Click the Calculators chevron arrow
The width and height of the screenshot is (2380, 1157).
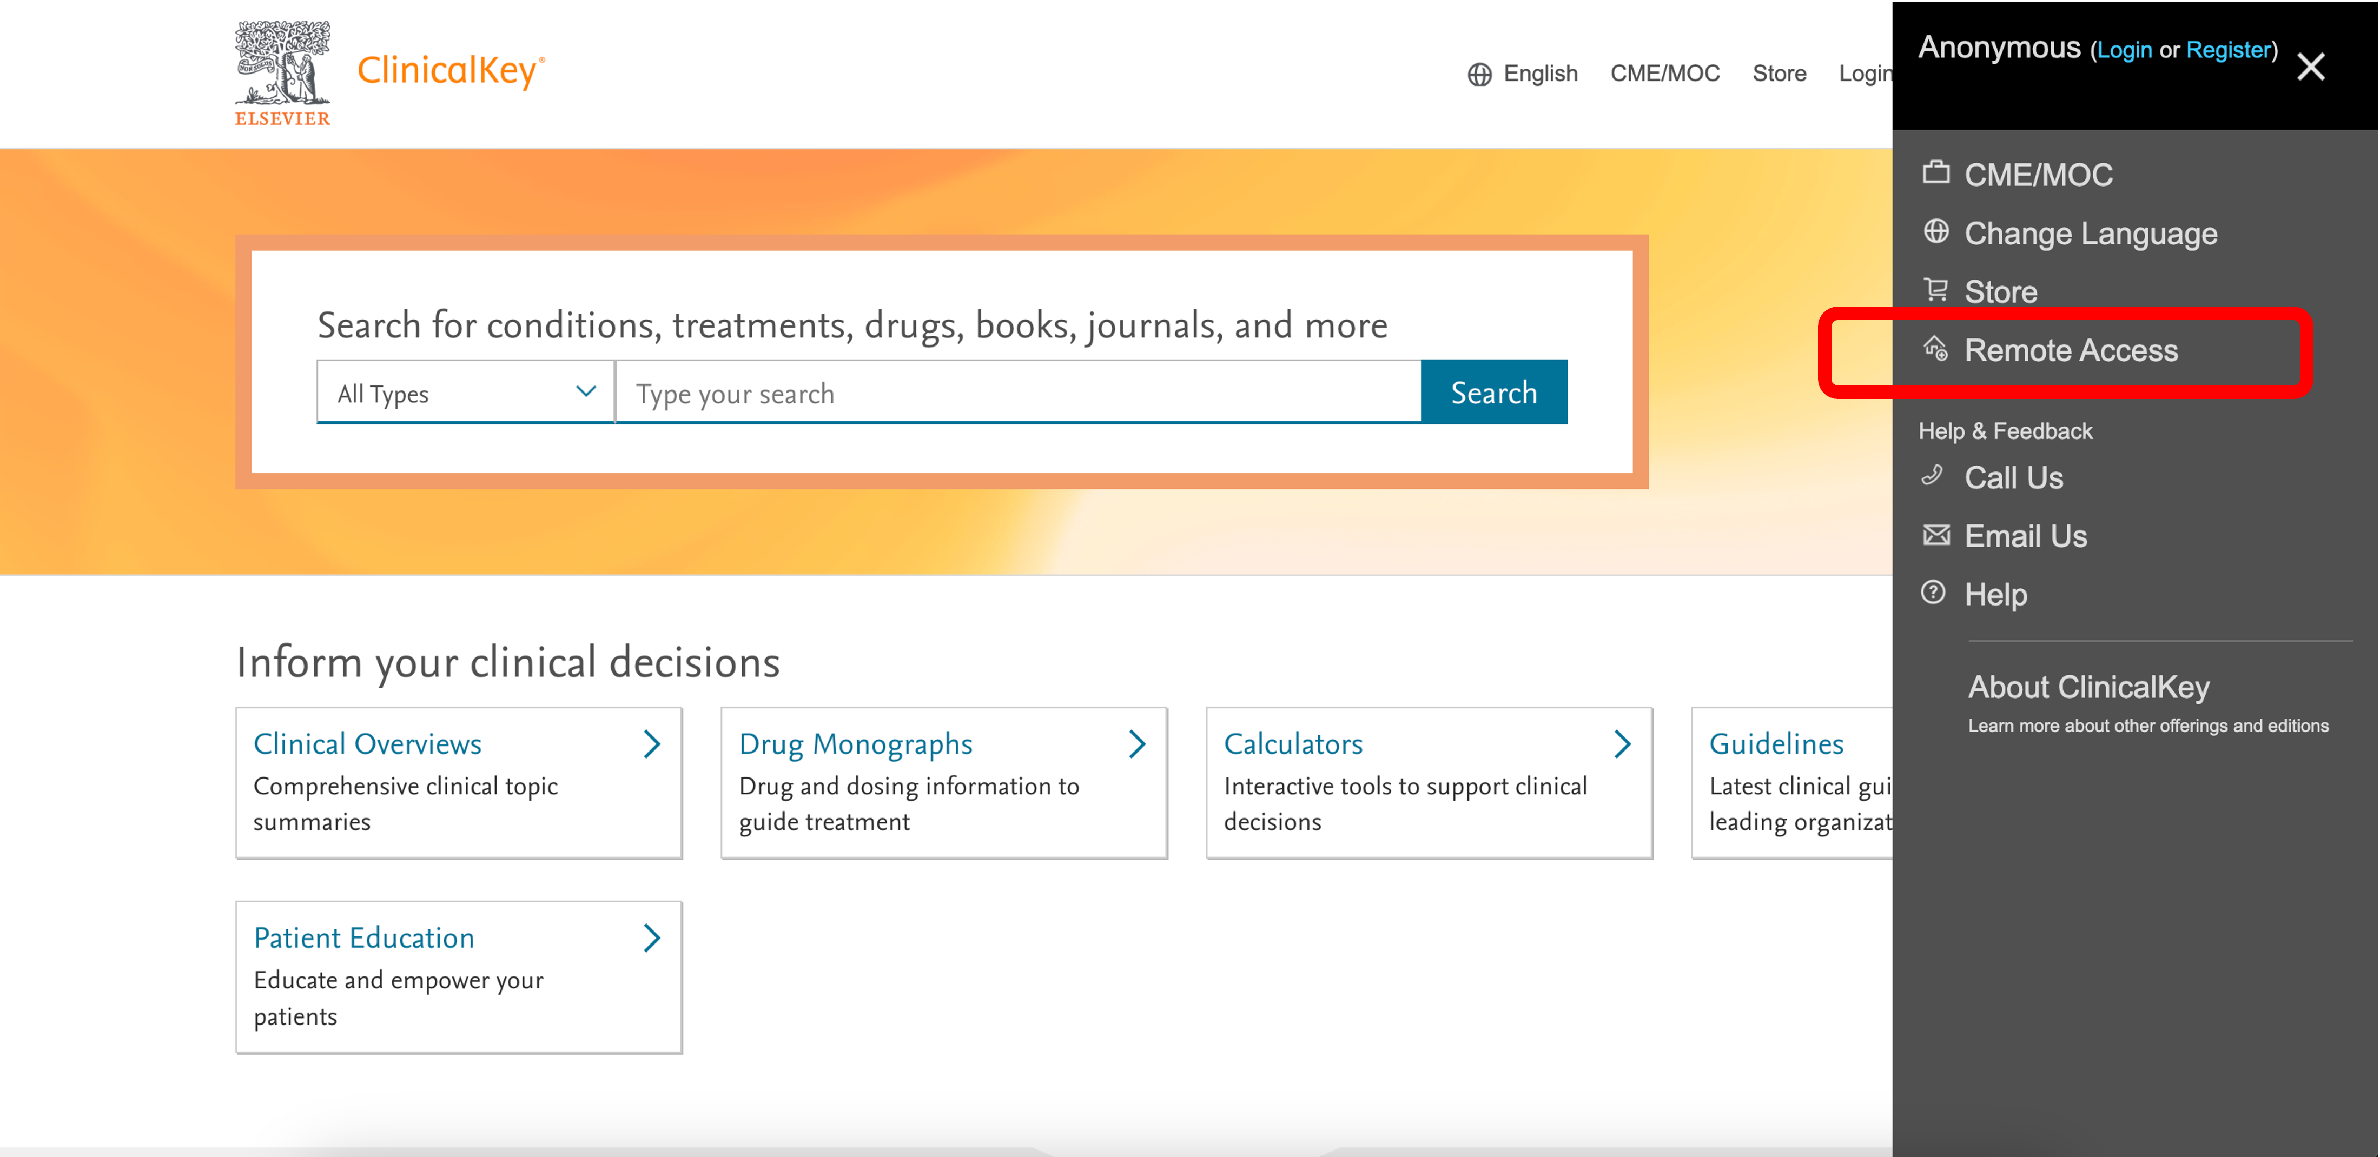point(1622,744)
